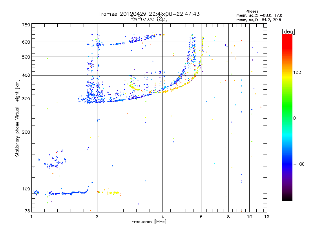Click the '[deg]' colorbar unit label
This screenshot has height=236, width=314.
288,31
